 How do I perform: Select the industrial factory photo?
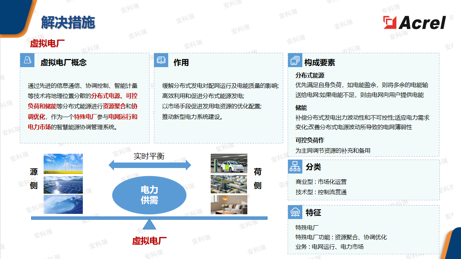click(x=229, y=184)
